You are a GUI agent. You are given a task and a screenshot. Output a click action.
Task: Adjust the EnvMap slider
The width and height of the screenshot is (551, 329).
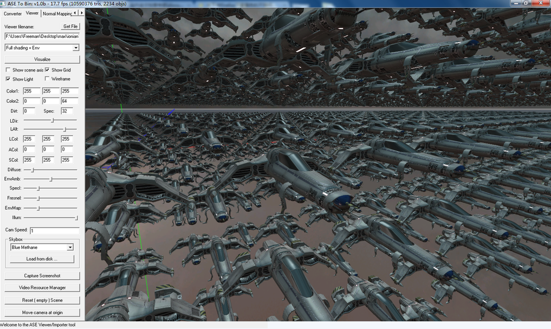(x=38, y=208)
